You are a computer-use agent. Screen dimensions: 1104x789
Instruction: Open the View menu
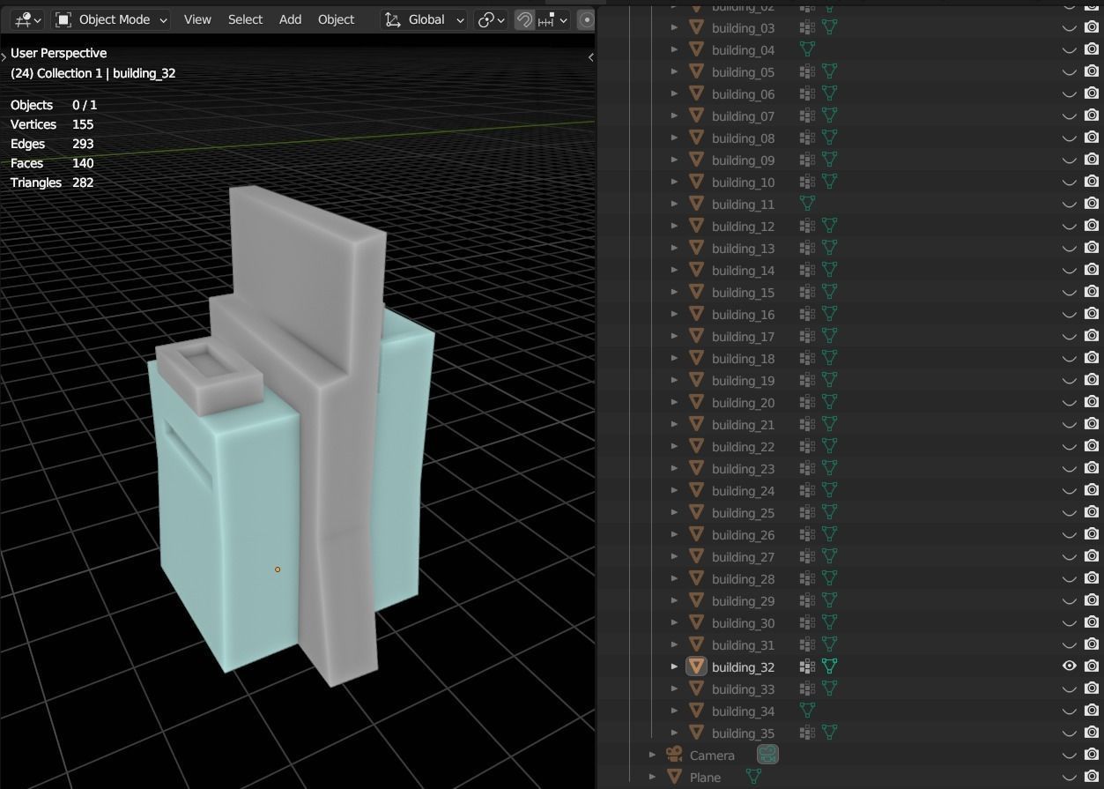[197, 19]
